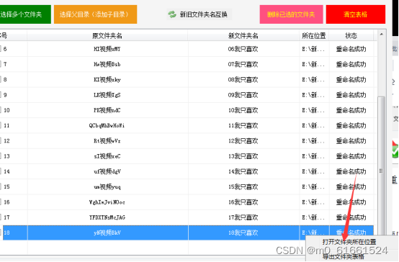Select the cell reading 12我只喜欢
Image resolution: width=399 pixels, height=262 pixels.
tap(243, 140)
